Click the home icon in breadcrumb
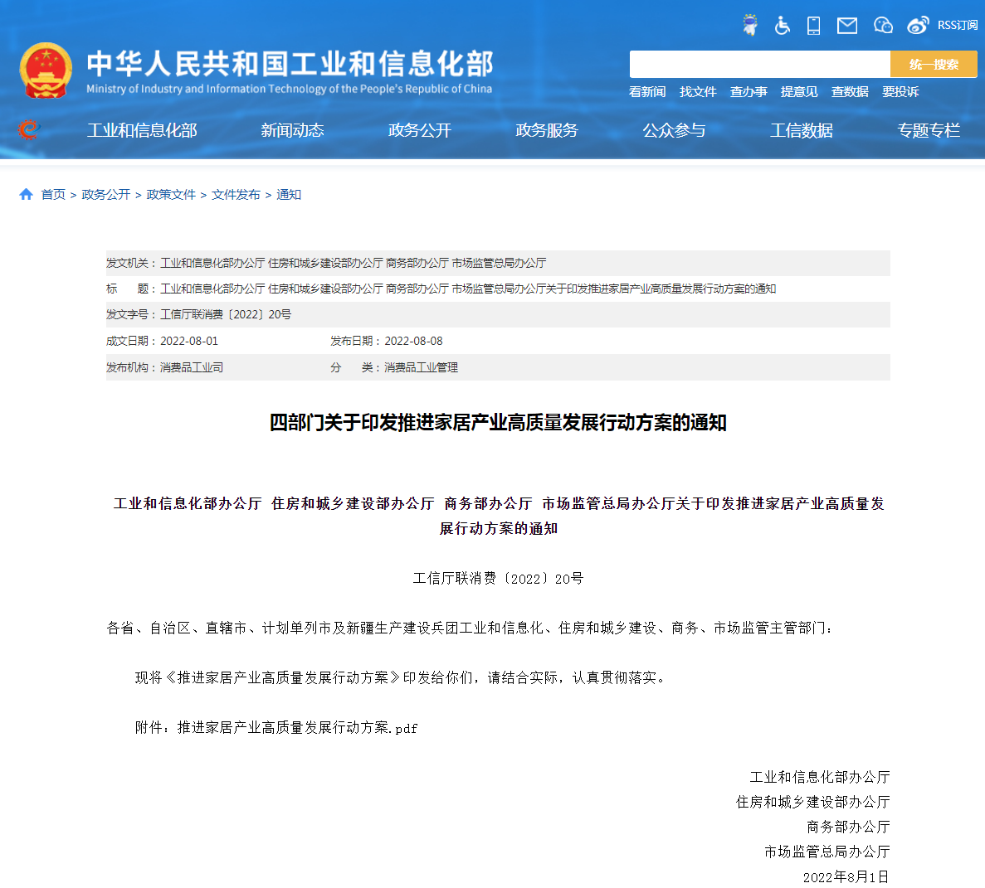This screenshot has width=985, height=888. (x=26, y=194)
